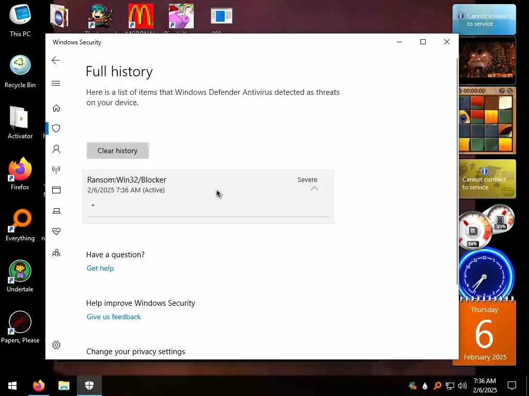
Task: Select the pink pig desktop shortcut
Action: click(181, 16)
